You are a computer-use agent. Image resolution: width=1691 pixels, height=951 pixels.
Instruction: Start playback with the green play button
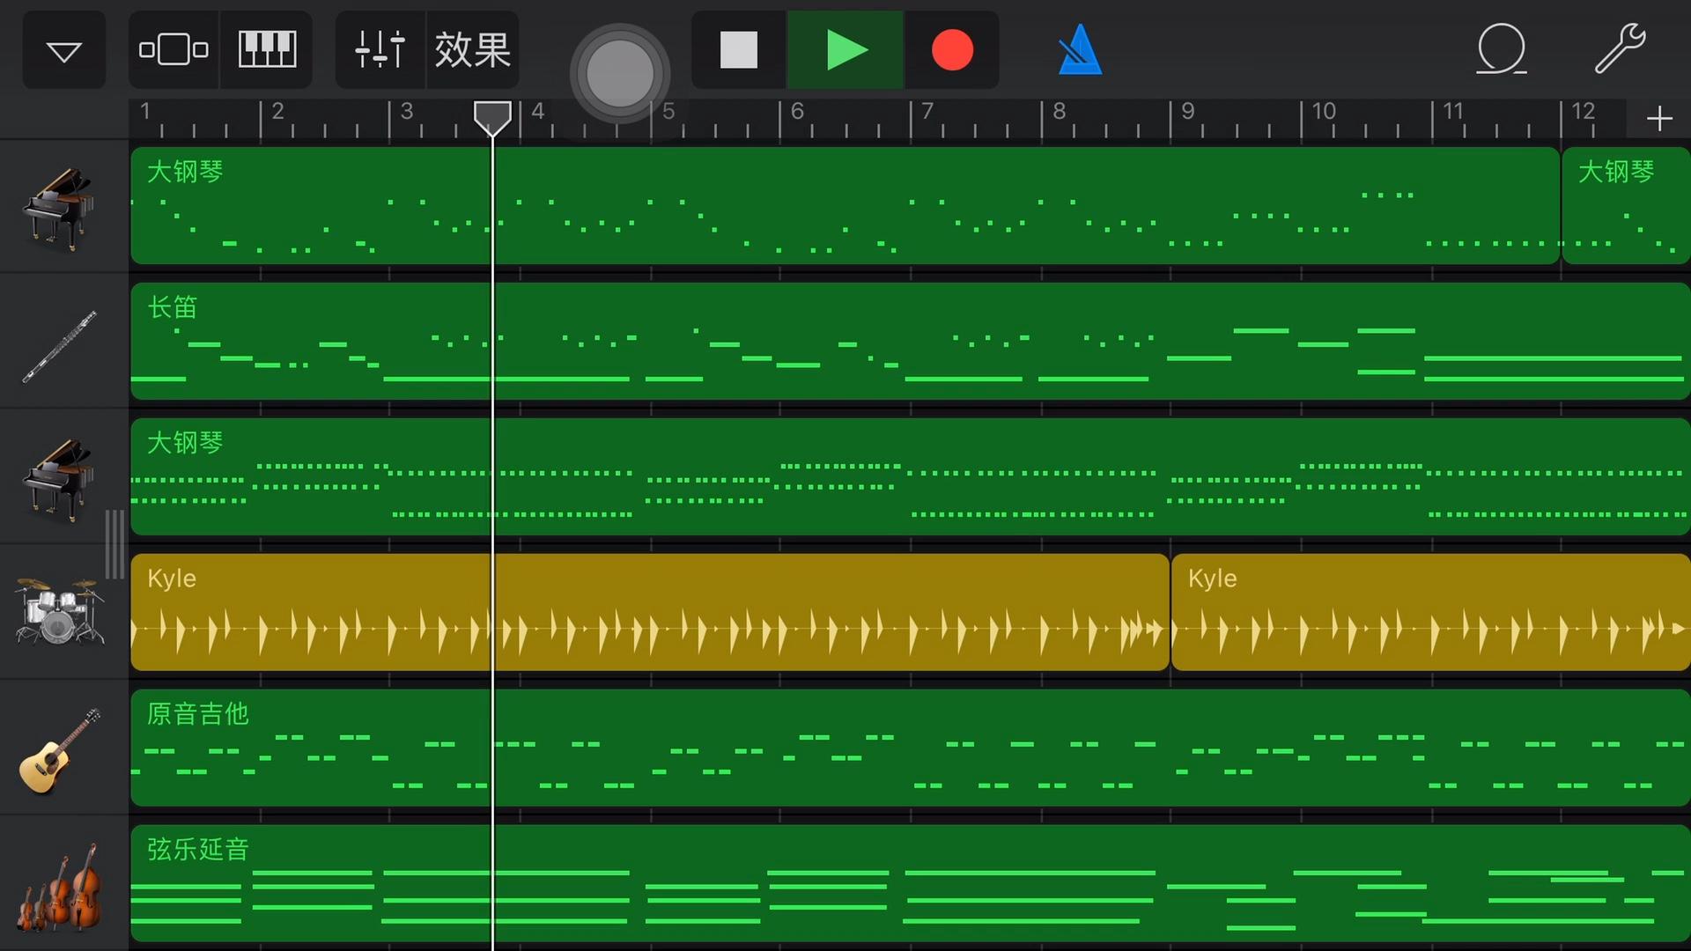(x=845, y=50)
